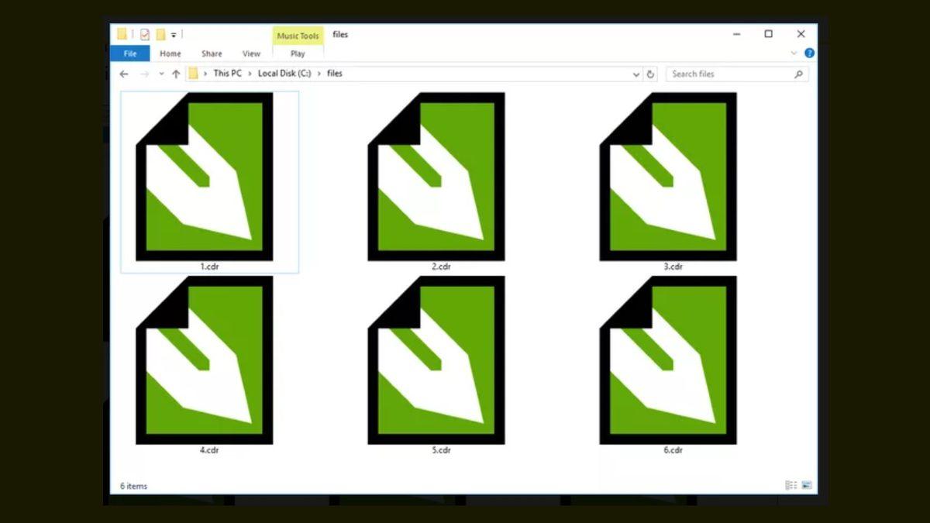
Task: Expand the ribbon with the chevron
Action: click(x=794, y=53)
